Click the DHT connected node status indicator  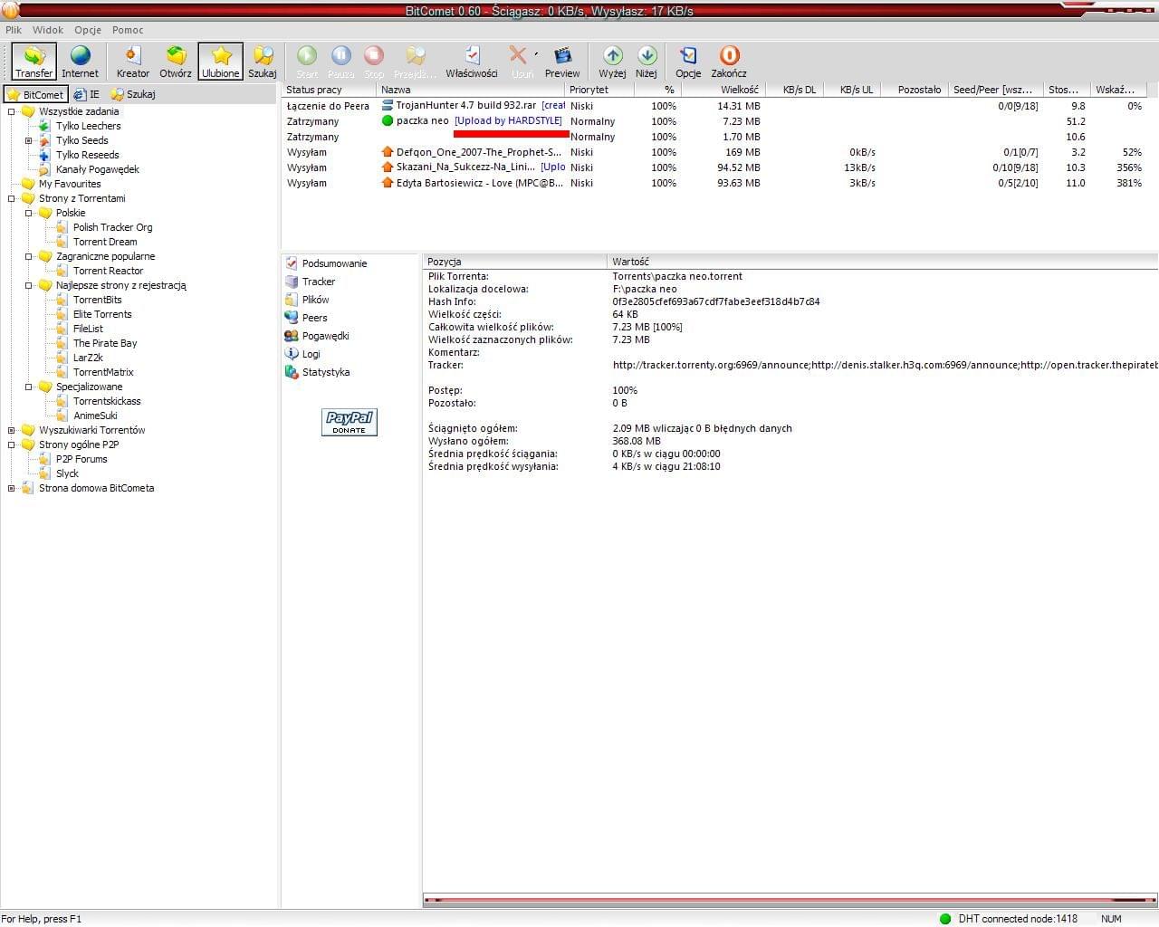[x=1008, y=918]
